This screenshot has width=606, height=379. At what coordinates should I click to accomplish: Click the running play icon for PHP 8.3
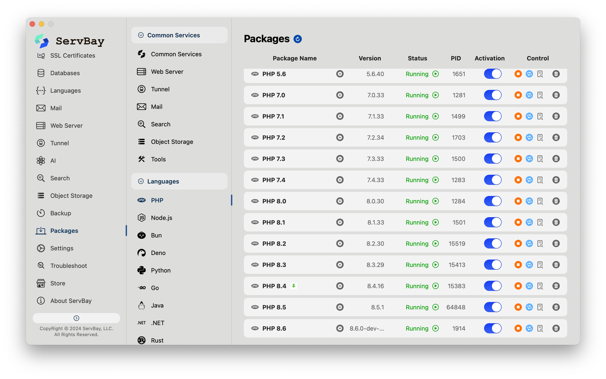point(436,265)
